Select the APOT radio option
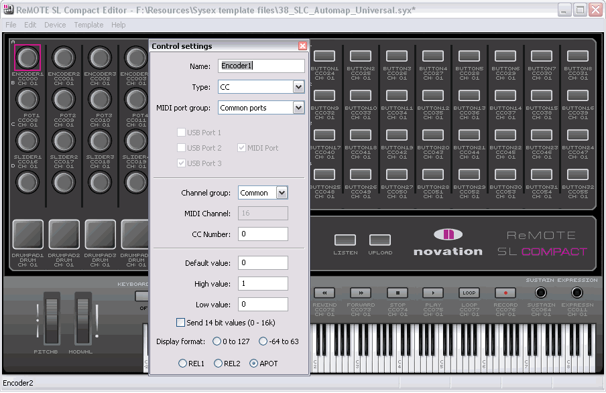The width and height of the screenshot is (606, 393). 253,364
